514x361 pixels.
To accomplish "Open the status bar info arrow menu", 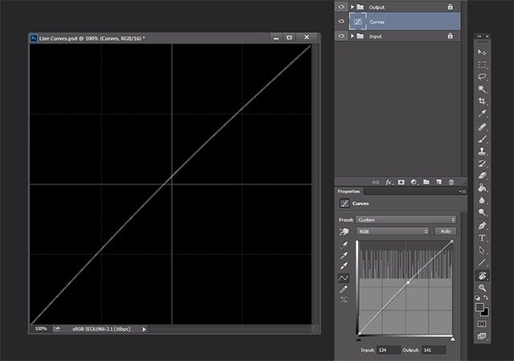I will tap(145, 329).
